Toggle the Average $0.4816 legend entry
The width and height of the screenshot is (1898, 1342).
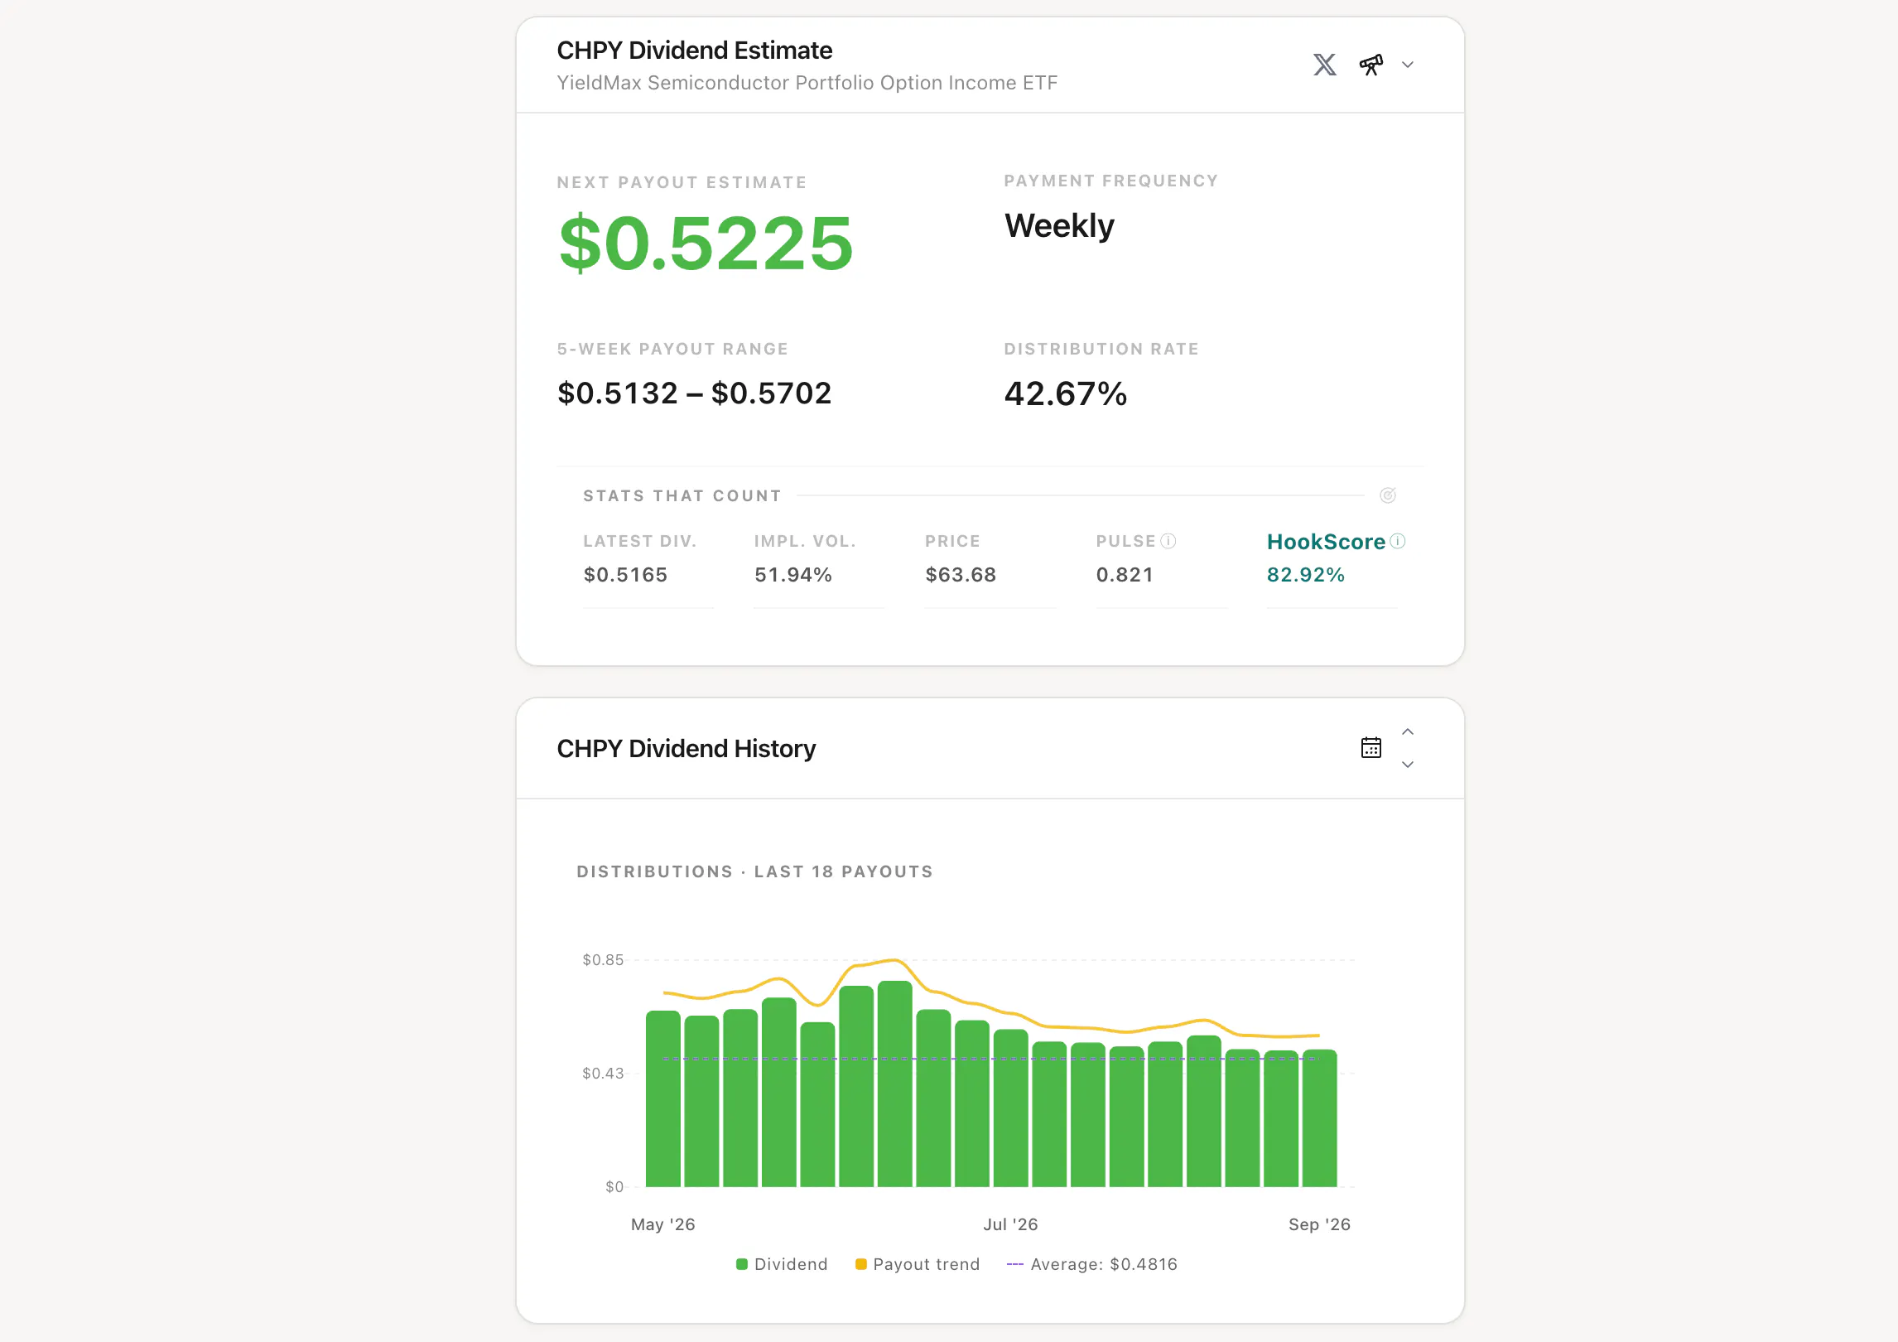pyautogui.click(x=1091, y=1264)
